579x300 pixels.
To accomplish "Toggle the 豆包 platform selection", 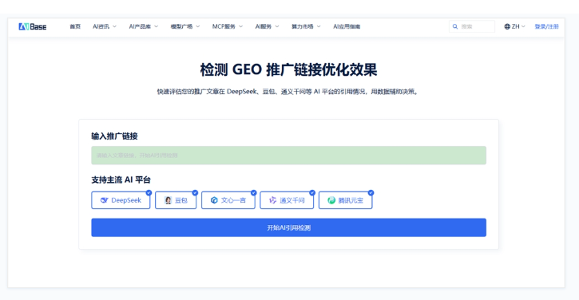I will [176, 200].
